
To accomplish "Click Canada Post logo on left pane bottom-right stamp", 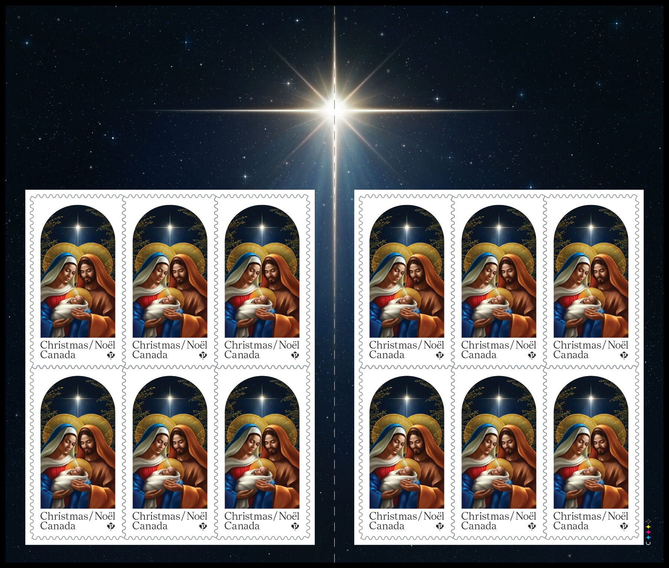I will pyautogui.click(x=295, y=526).
